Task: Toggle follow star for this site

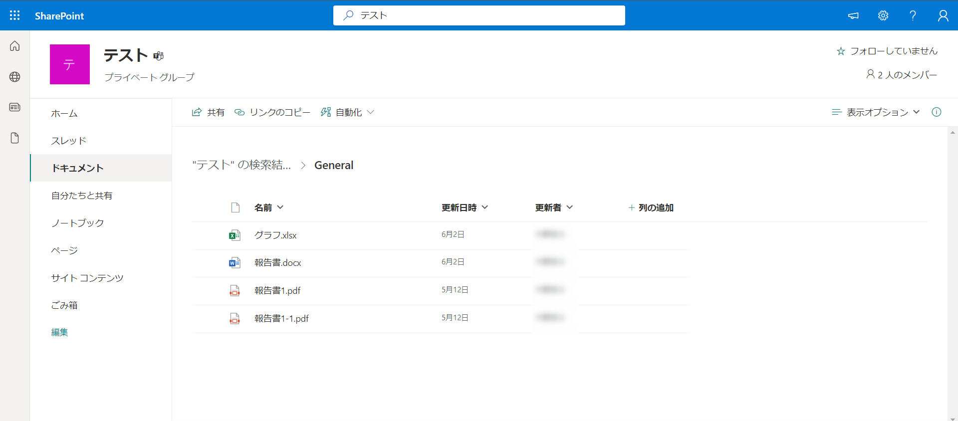Action: pyautogui.click(x=841, y=51)
